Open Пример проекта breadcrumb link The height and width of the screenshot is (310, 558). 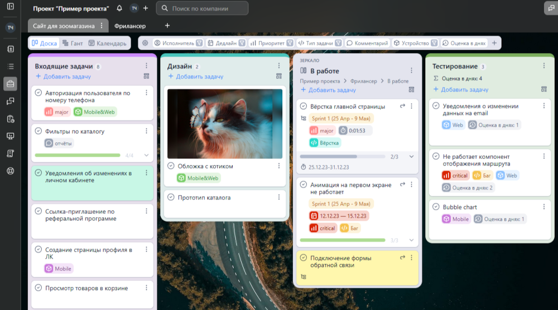point(320,81)
